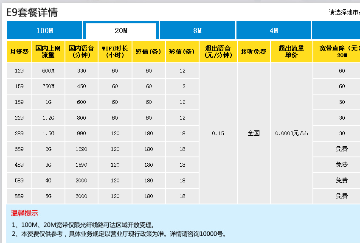360x243 pixels.
Task: Click the 短信(条) column header
Action: coord(149,52)
